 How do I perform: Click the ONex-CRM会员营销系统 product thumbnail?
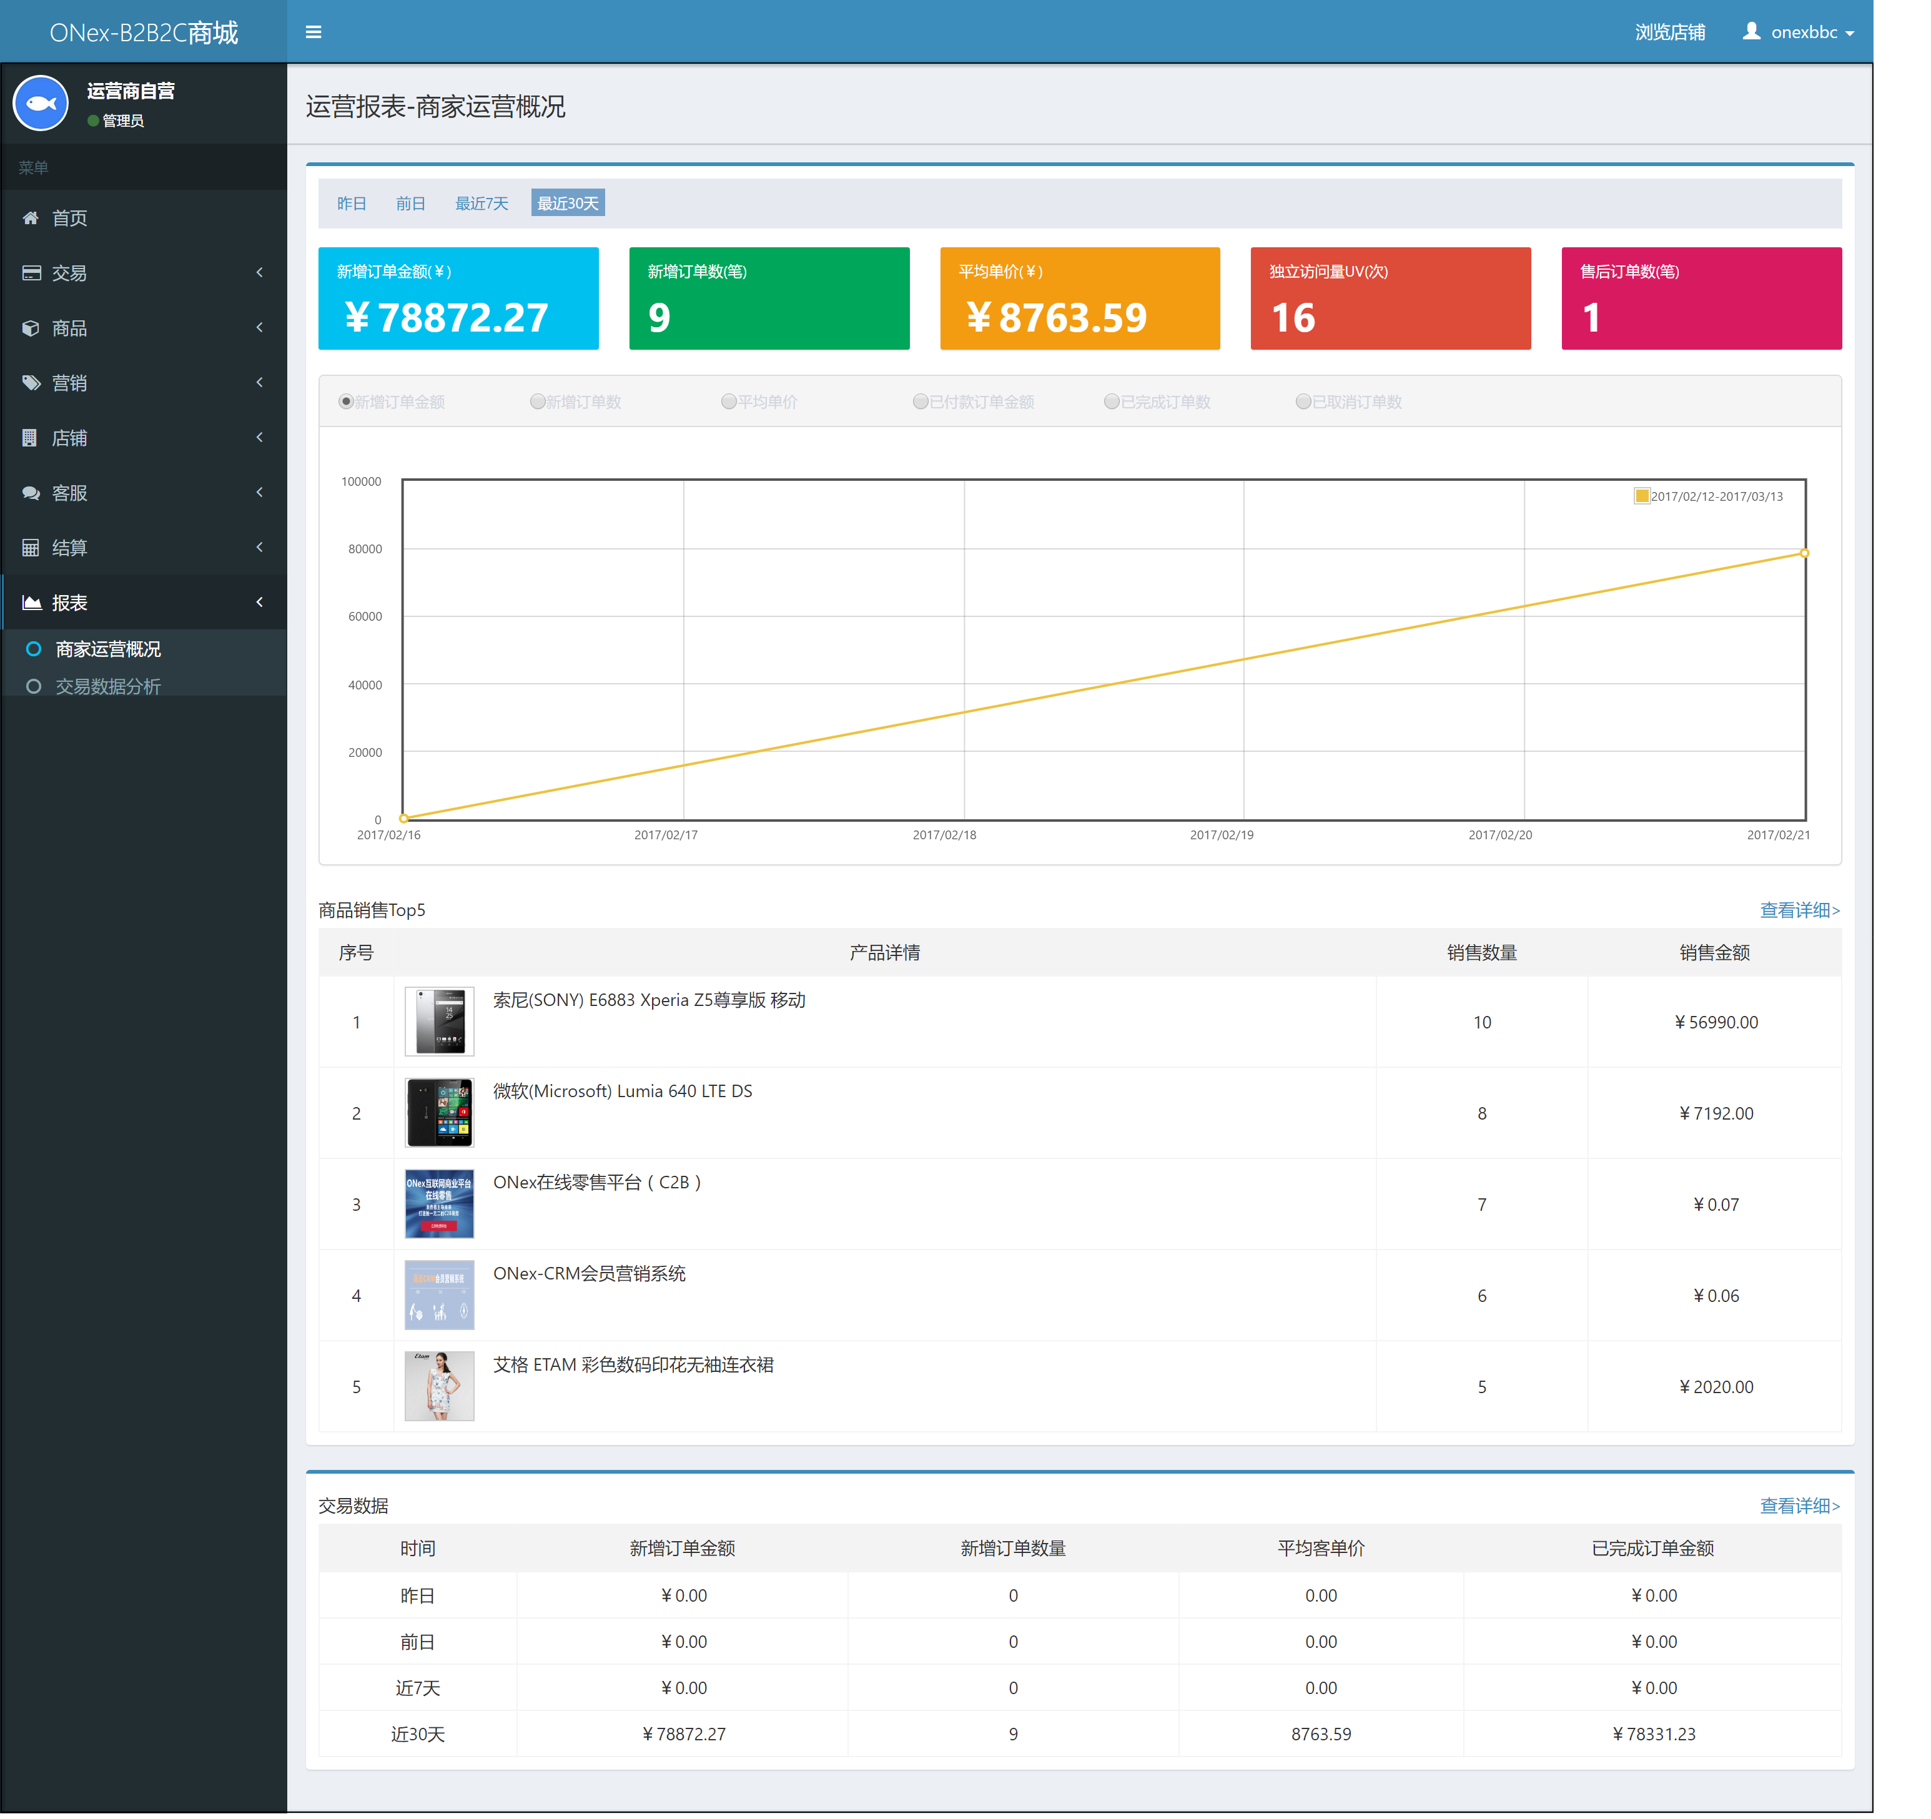440,1296
